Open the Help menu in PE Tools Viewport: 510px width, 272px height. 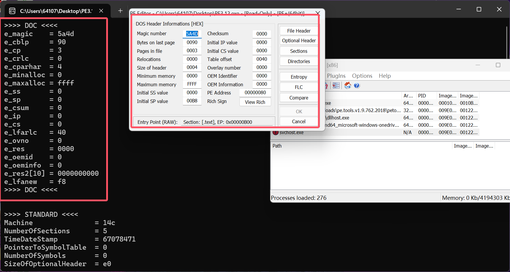point(385,76)
